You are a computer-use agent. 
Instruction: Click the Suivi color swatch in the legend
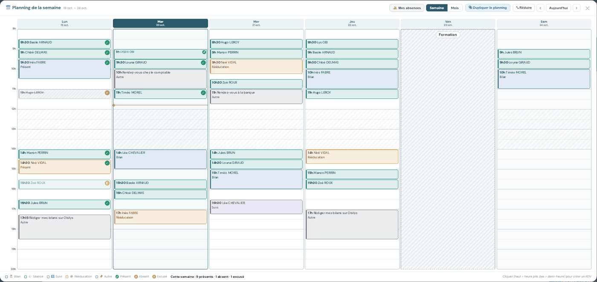point(48,276)
